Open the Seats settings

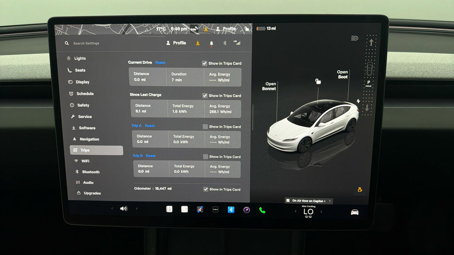[x=77, y=70]
